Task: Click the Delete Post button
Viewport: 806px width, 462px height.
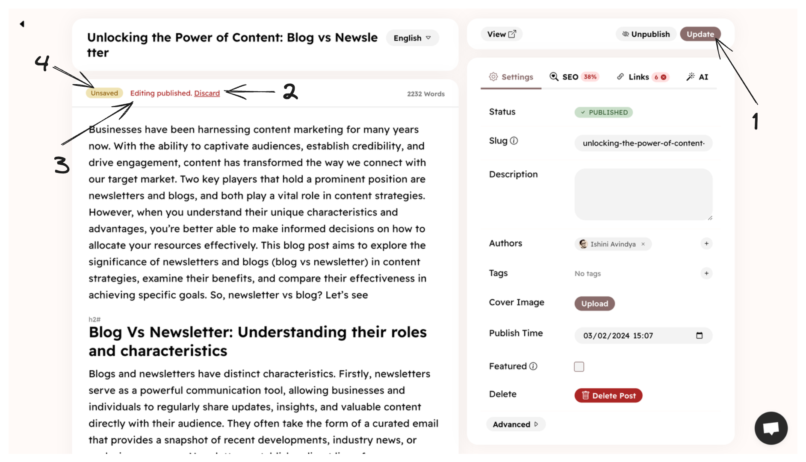Action: coord(608,396)
